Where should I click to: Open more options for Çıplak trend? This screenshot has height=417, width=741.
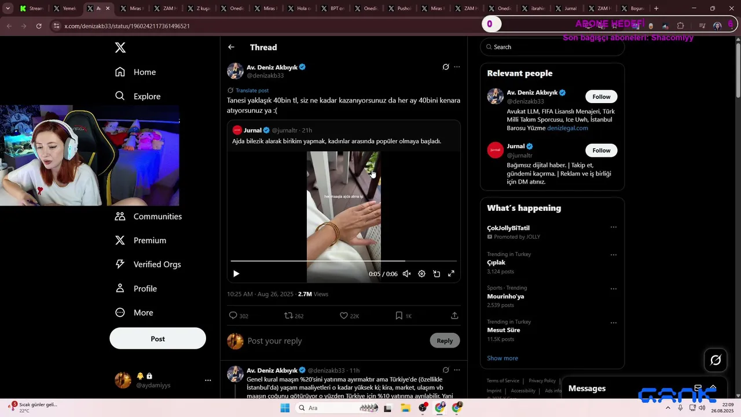pos(614,255)
